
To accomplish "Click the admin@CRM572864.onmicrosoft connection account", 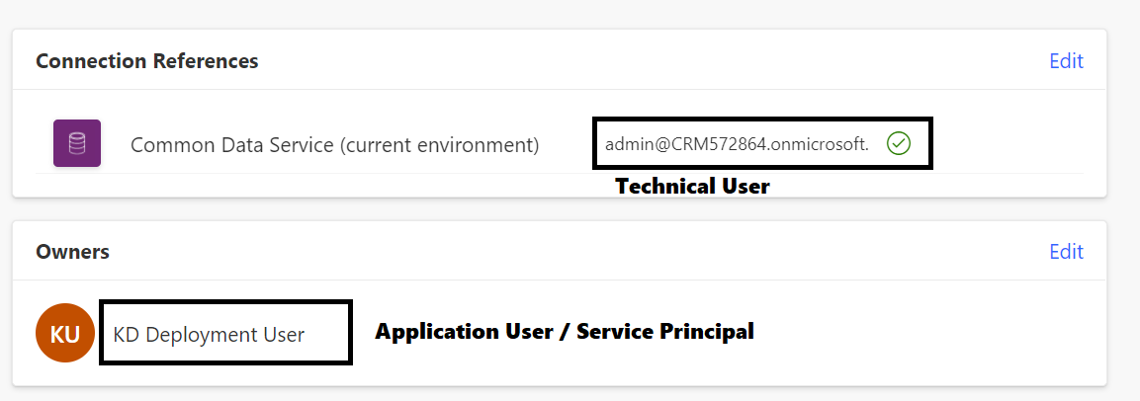I will coord(738,144).
